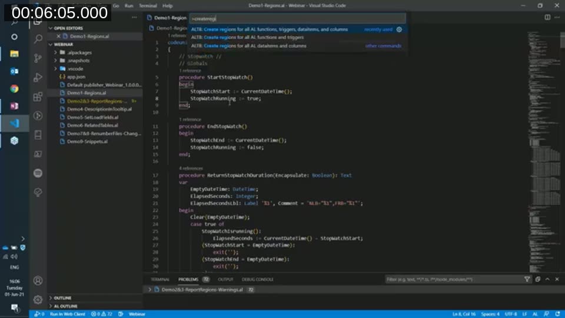Open the Go menu
The width and height of the screenshot is (565, 318).
point(116,6)
